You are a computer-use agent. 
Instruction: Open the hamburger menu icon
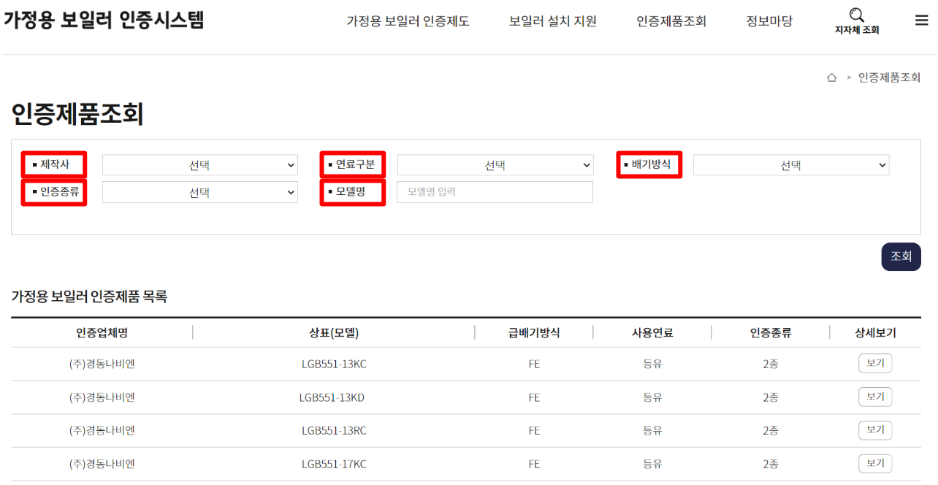921,20
